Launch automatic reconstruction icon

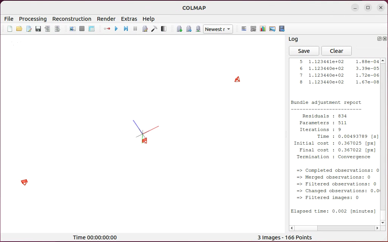(x=107, y=29)
